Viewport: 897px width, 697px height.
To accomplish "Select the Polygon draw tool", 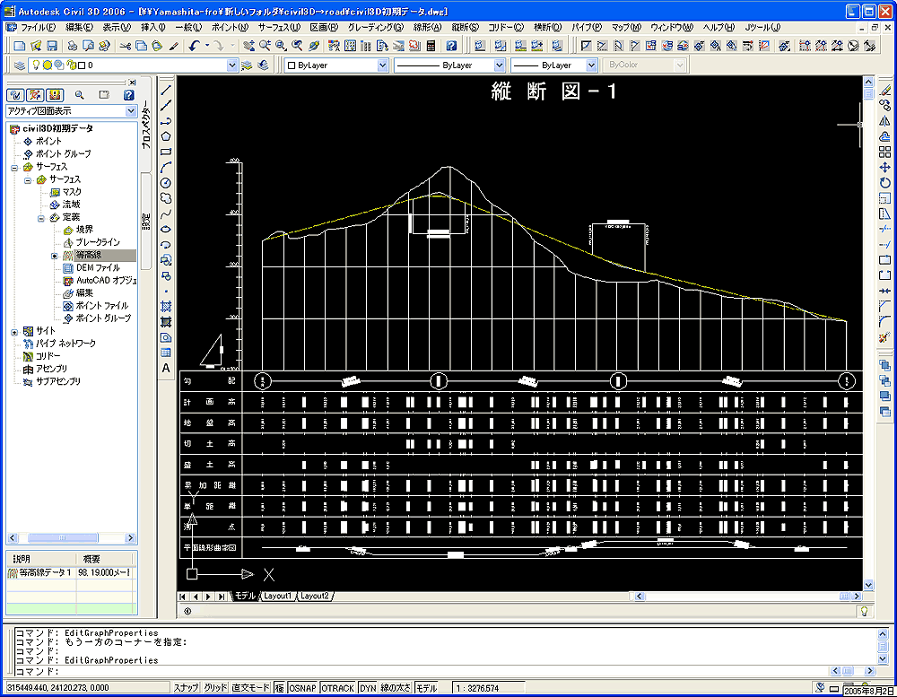I will (x=166, y=135).
